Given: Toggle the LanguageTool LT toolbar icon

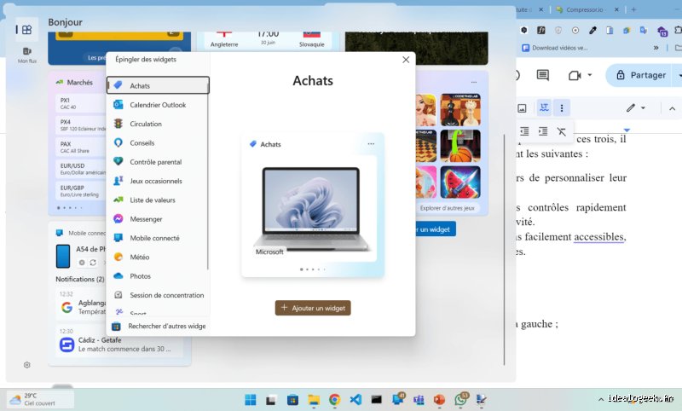Looking at the screenshot, I should [544, 107].
